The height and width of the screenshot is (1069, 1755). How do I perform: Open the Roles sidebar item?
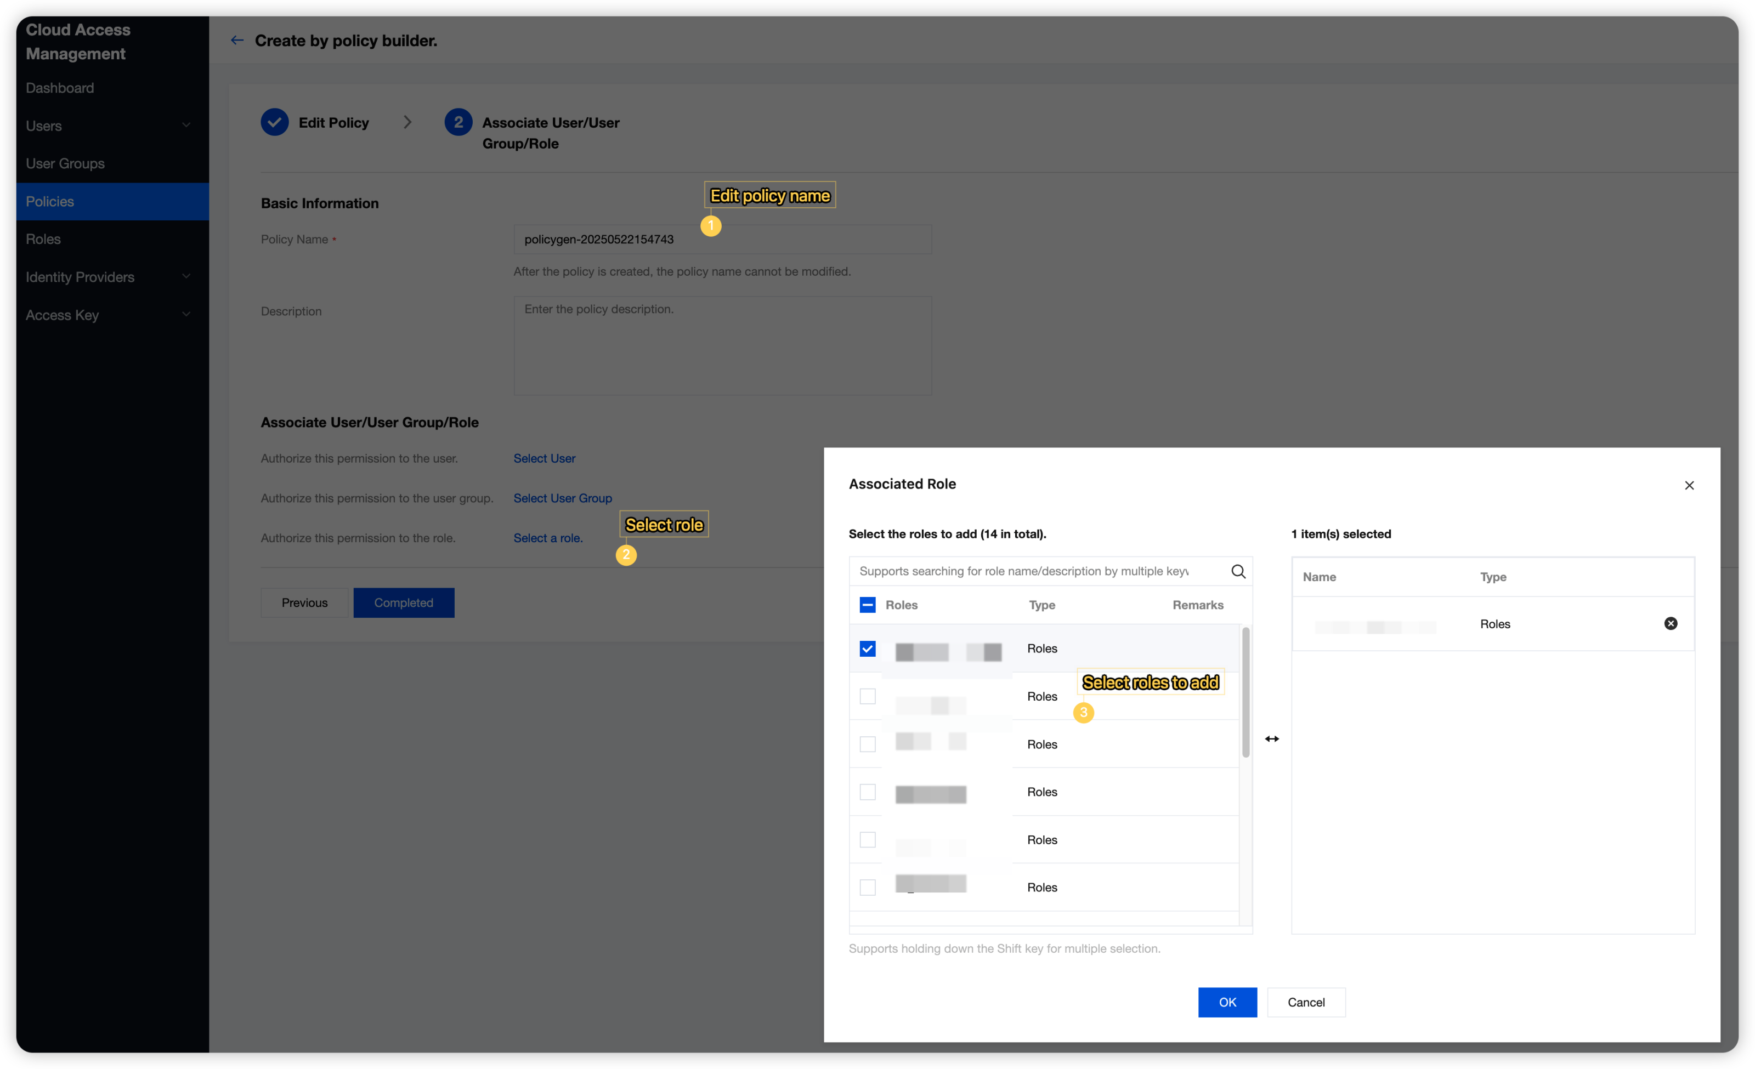click(43, 239)
